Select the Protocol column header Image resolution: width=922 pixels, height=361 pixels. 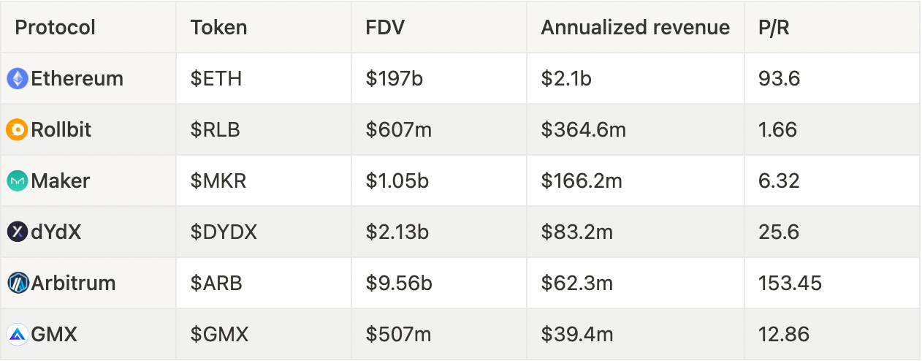tap(56, 28)
